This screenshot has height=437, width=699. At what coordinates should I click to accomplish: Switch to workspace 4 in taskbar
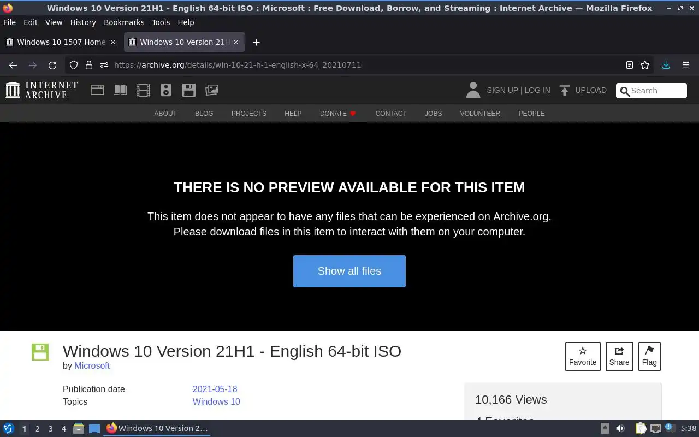(63, 429)
